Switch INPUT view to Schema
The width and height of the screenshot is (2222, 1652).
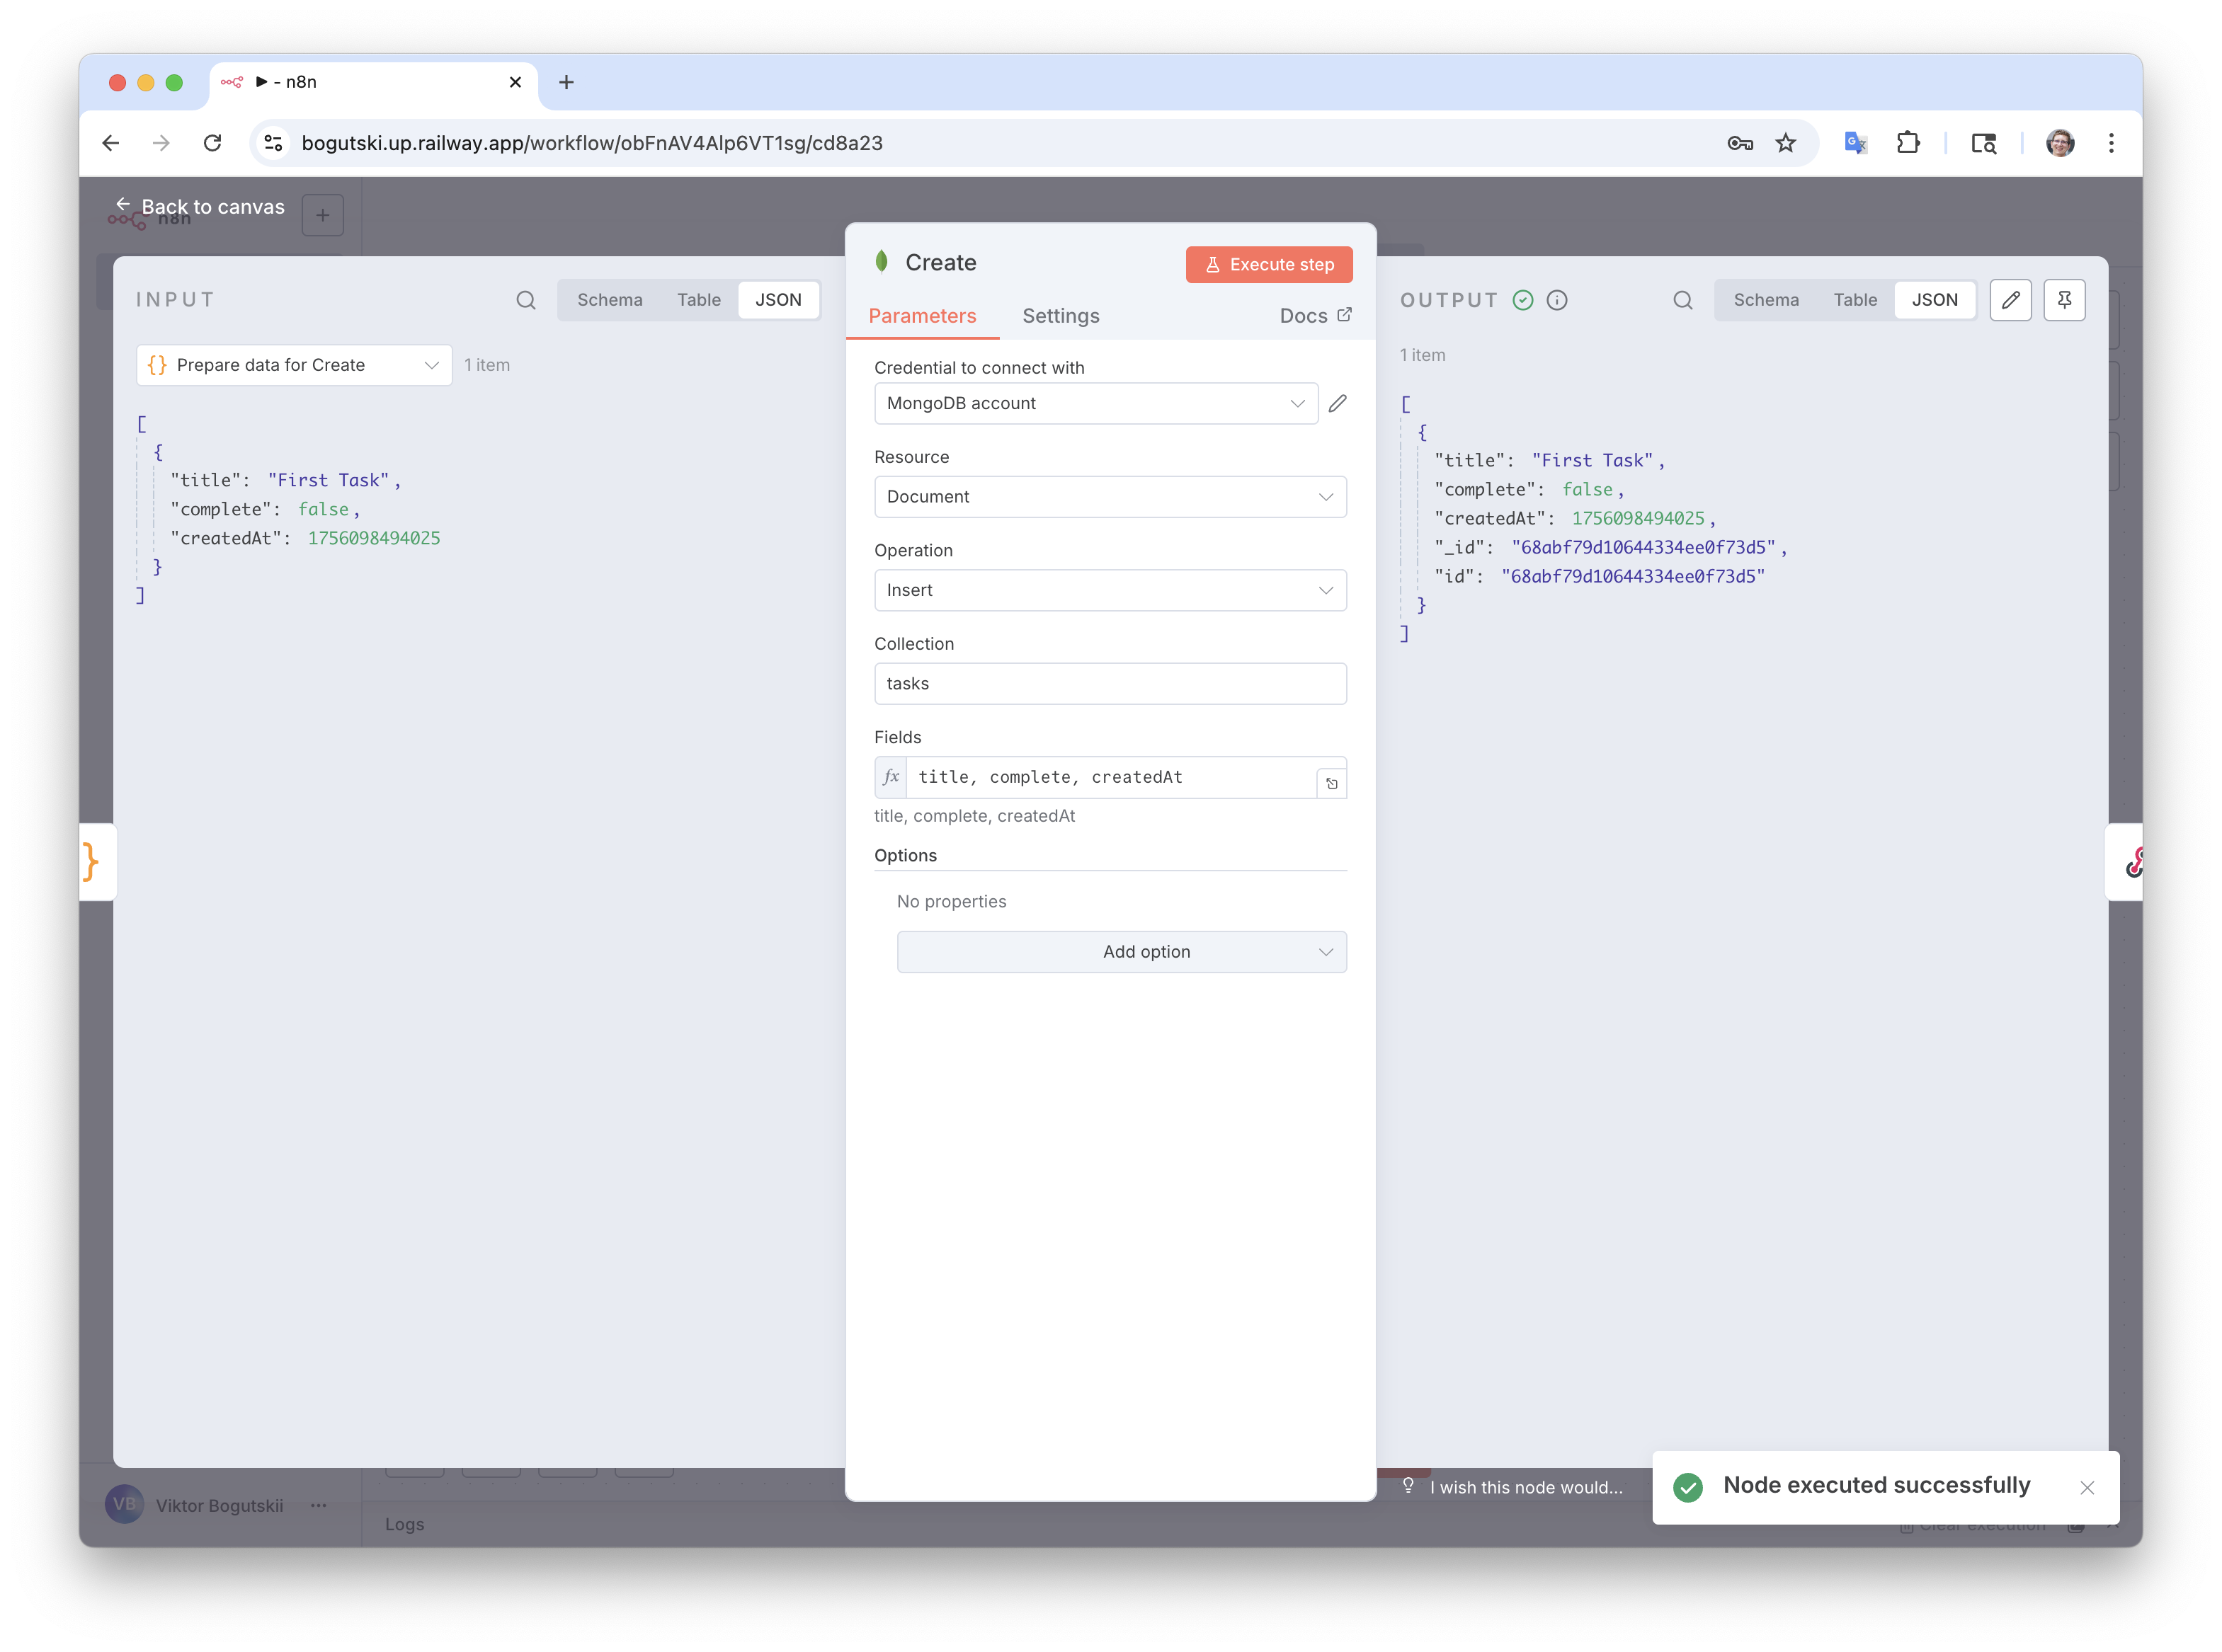[x=609, y=300]
